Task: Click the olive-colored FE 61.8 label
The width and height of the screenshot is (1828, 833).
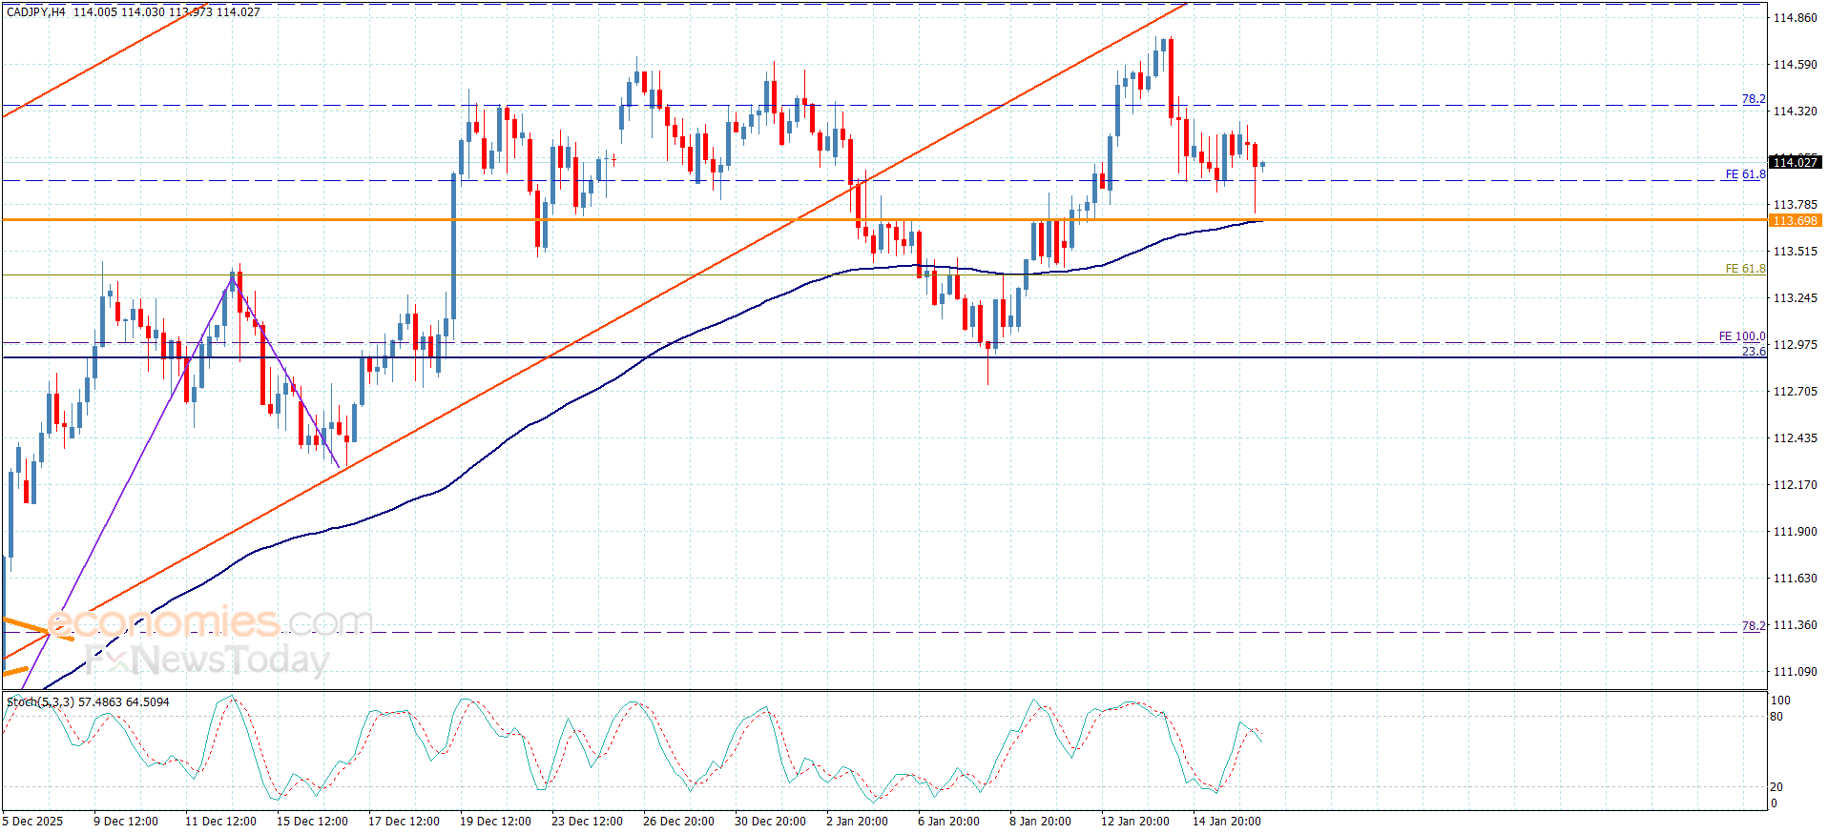Action: click(x=1745, y=269)
